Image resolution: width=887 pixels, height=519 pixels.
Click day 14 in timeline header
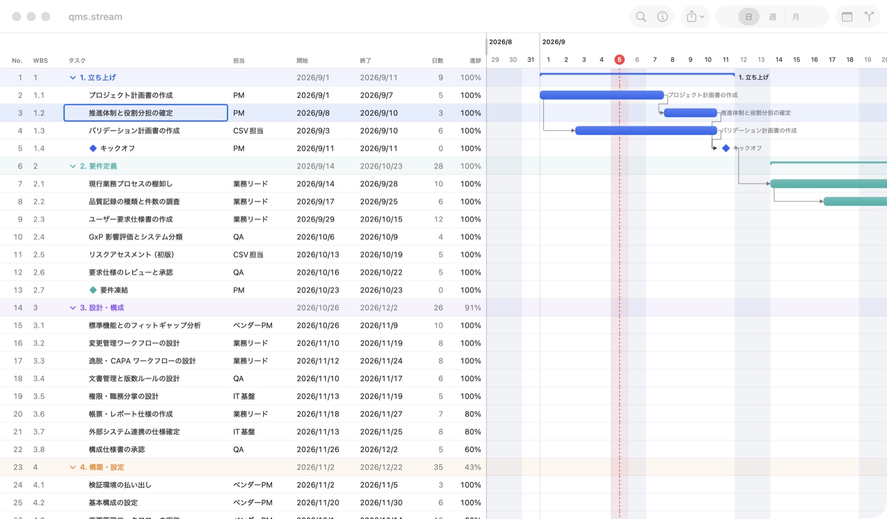(779, 60)
